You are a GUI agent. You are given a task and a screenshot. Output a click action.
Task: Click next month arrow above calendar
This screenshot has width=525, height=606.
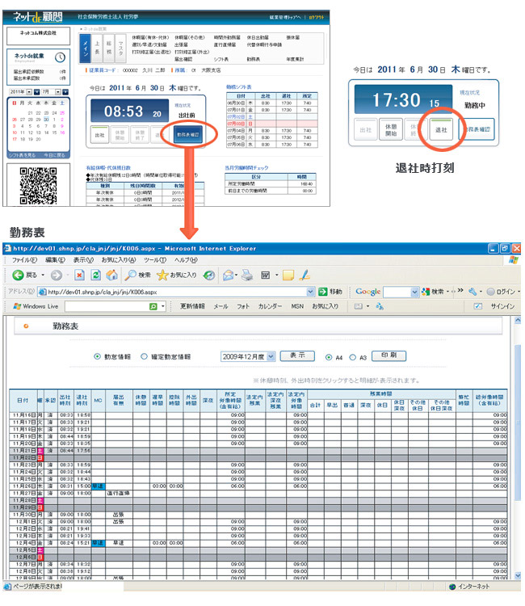point(65,92)
